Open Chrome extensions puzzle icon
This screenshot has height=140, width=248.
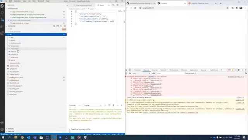pos(237,8)
